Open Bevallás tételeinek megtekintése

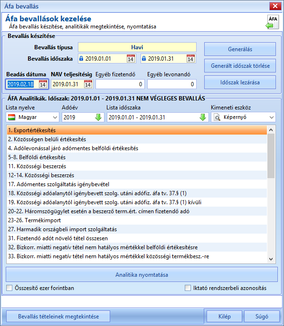point(58,317)
